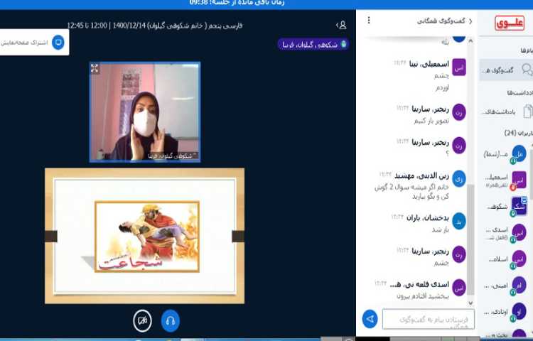Select user اسدی in user list

point(506,233)
